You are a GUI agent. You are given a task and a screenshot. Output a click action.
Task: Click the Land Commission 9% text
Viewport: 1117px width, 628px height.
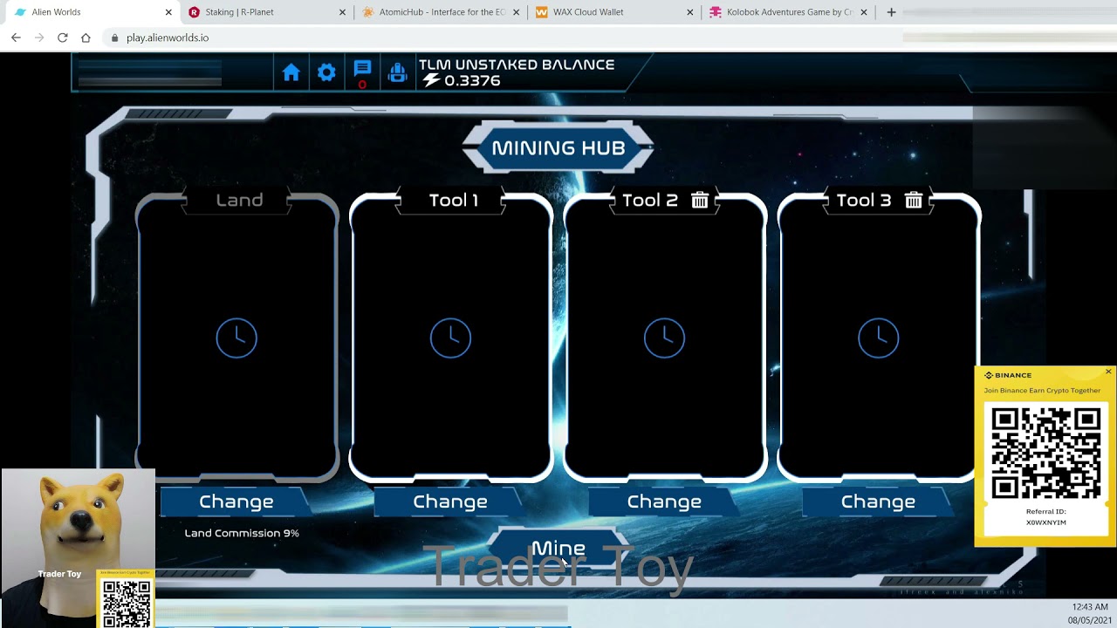click(x=242, y=533)
